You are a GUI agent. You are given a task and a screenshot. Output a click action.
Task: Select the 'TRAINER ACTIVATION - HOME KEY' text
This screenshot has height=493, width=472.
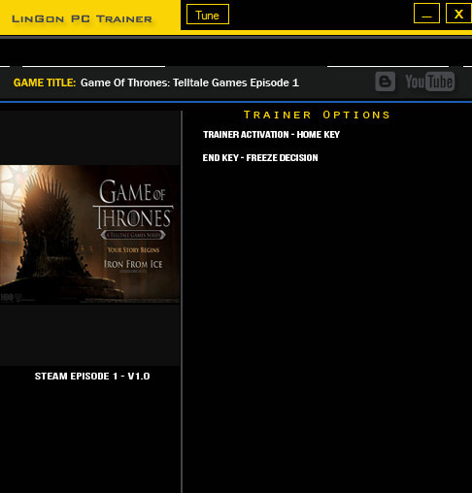click(271, 135)
